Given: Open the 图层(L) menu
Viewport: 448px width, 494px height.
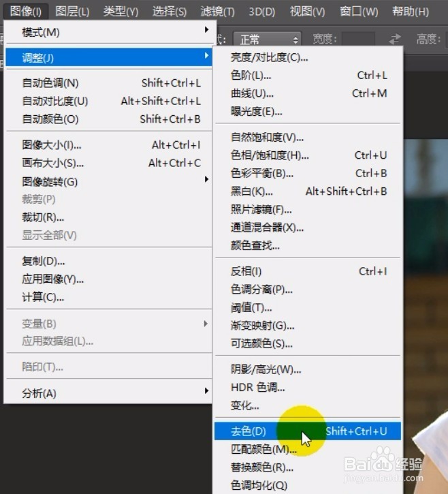Looking at the screenshot, I should pyautogui.click(x=72, y=12).
